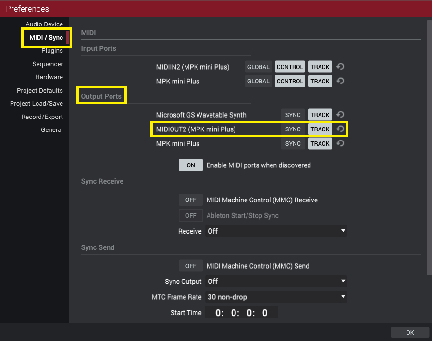The width and height of the screenshot is (432, 341).
Task: Toggle GLOBAL for MIDIIN2 (MPK mini Plus)
Action: click(258, 67)
